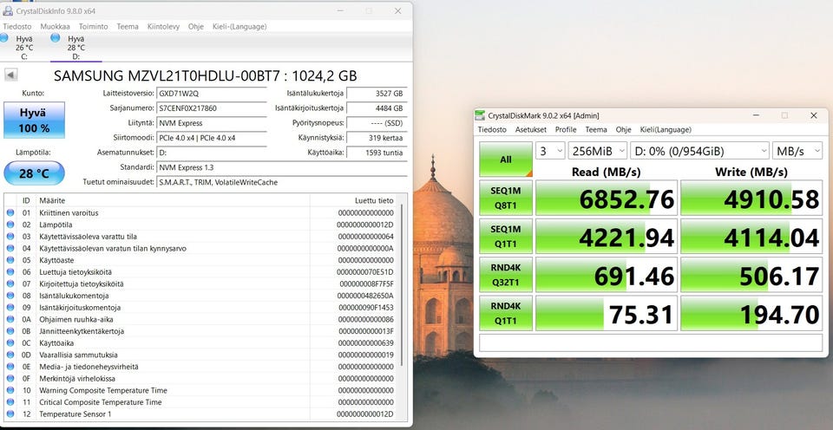Click status dot for Käyttöaika row 0C
This screenshot has width=833, height=430.
point(10,343)
